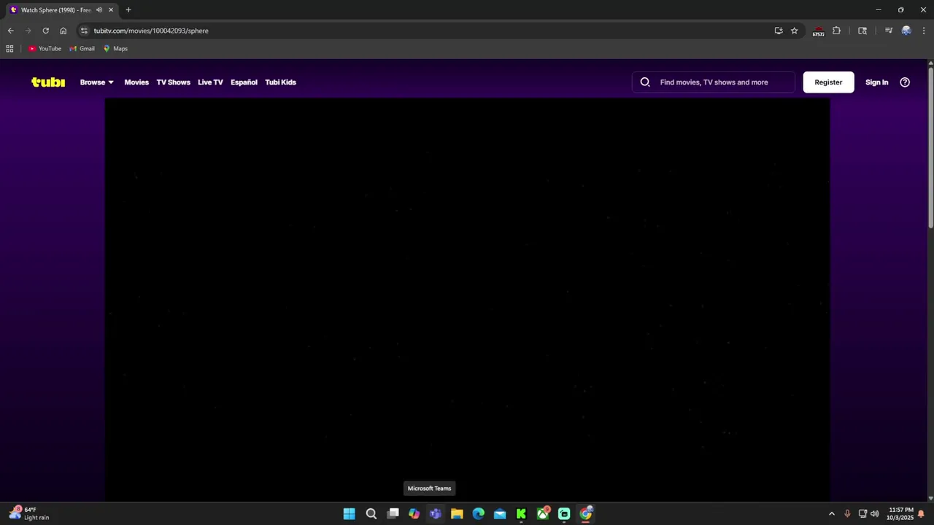The height and width of the screenshot is (525, 934).
Task: Show hidden system tray icons
Action: point(831,514)
